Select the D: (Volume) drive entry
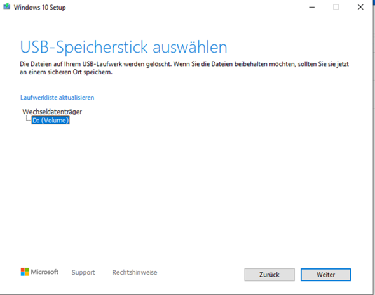Screen dimensions: 375x295 (50, 120)
